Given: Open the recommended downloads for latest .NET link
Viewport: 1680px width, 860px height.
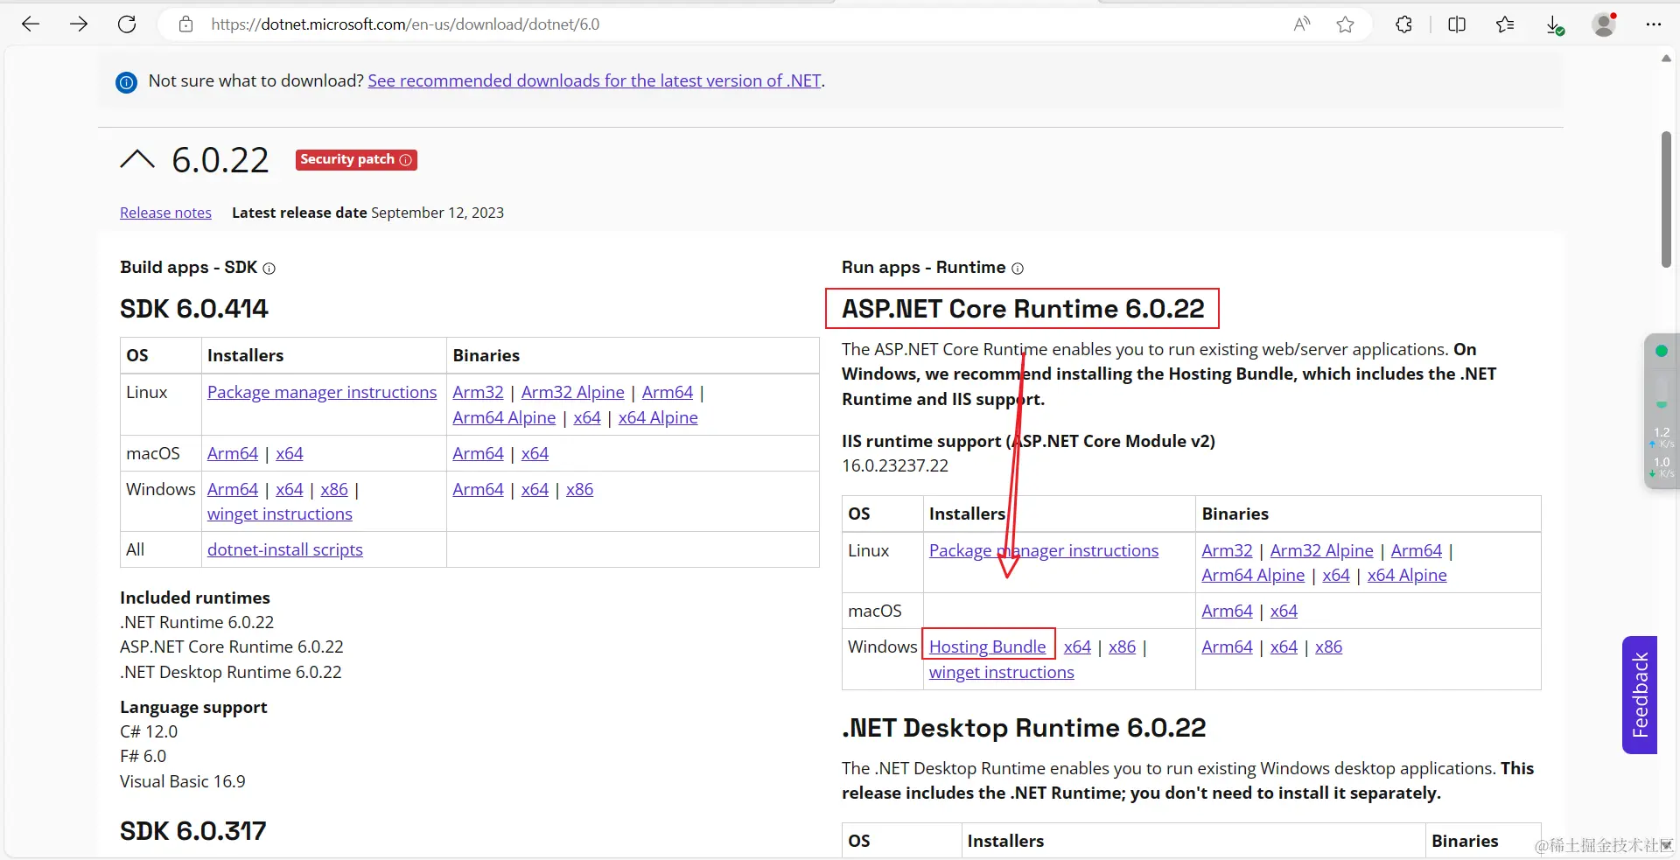Looking at the screenshot, I should [x=594, y=80].
